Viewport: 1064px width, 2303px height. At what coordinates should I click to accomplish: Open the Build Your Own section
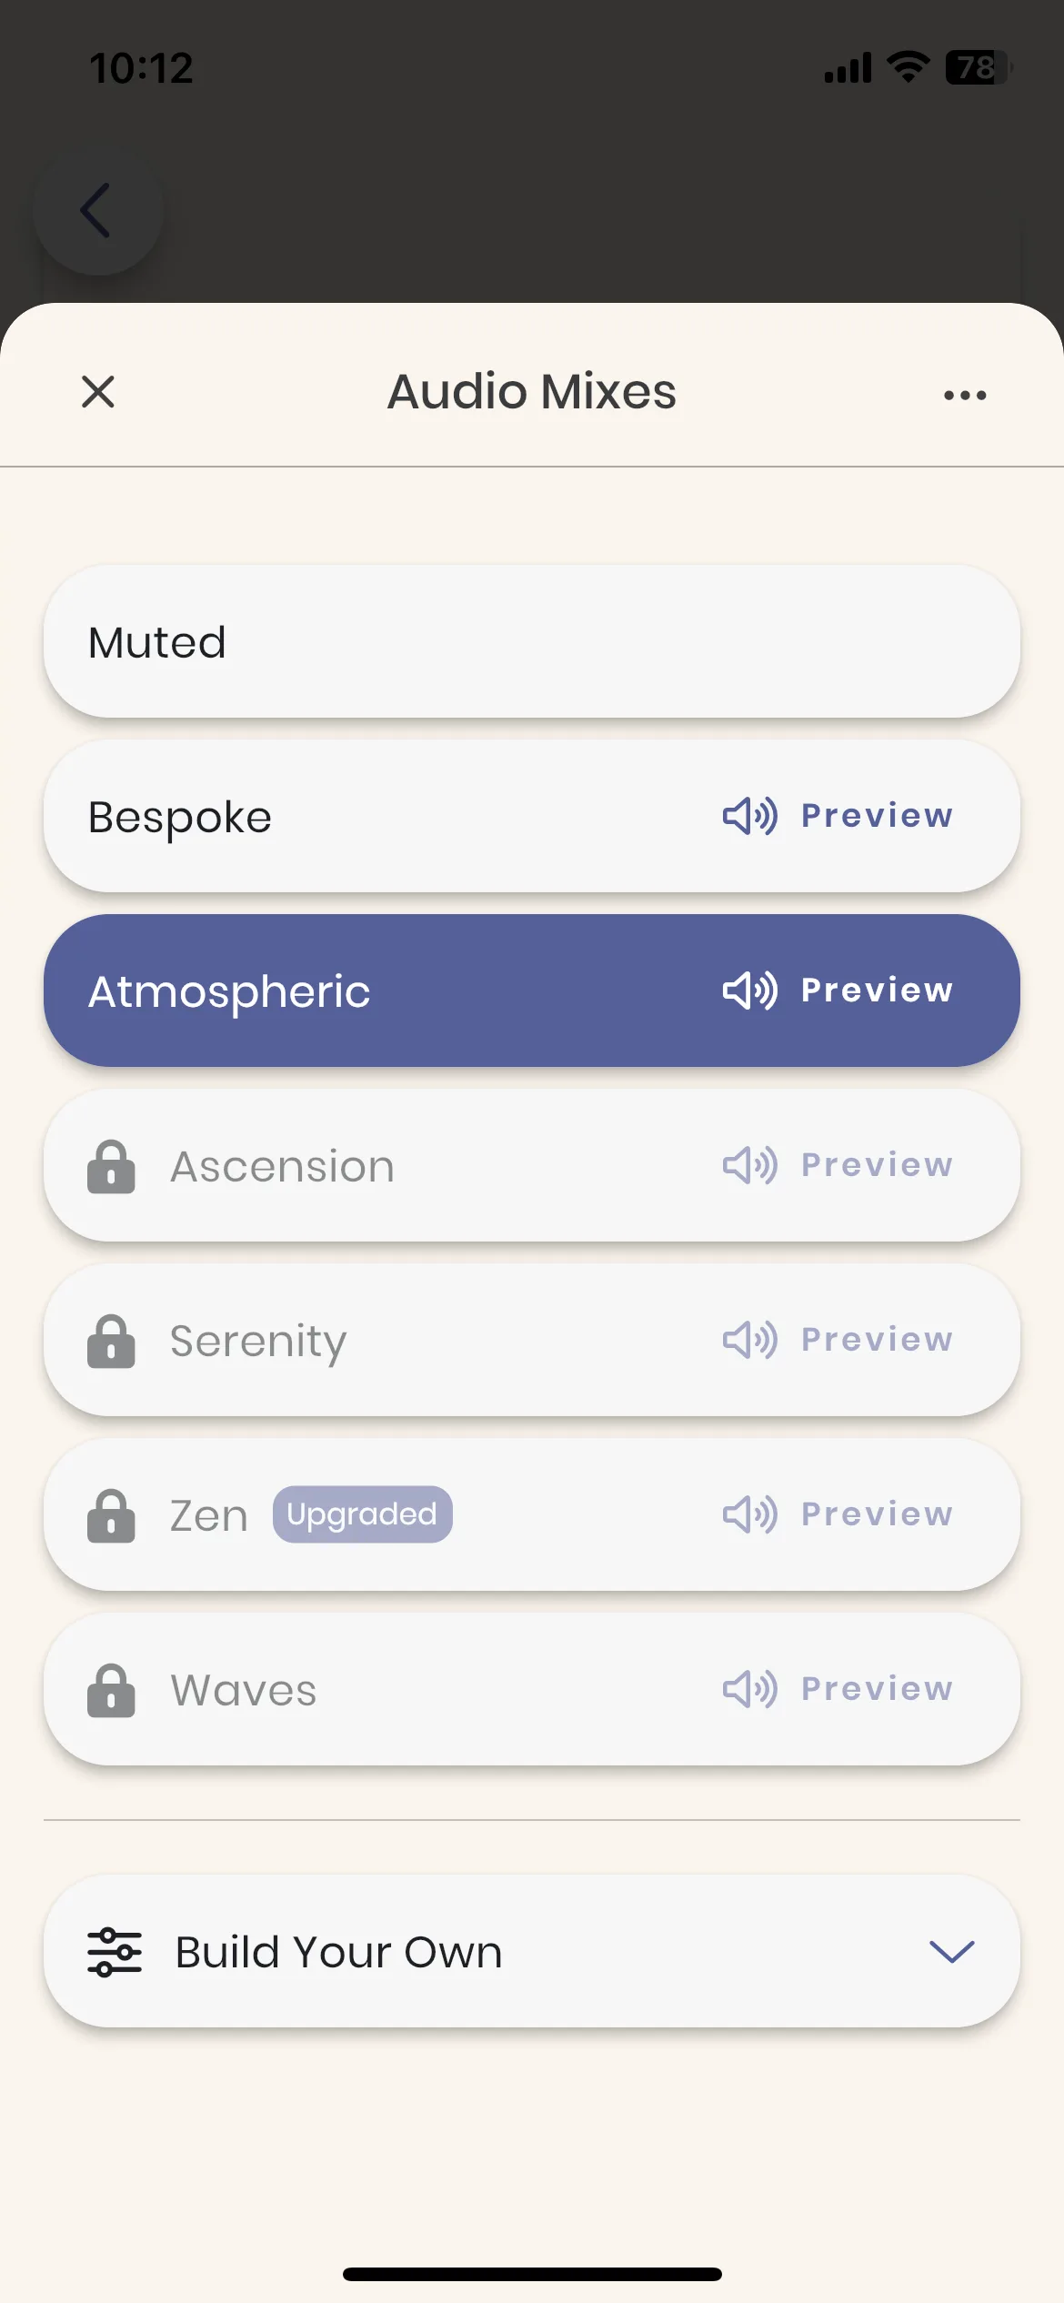pyautogui.click(x=532, y=1951)
